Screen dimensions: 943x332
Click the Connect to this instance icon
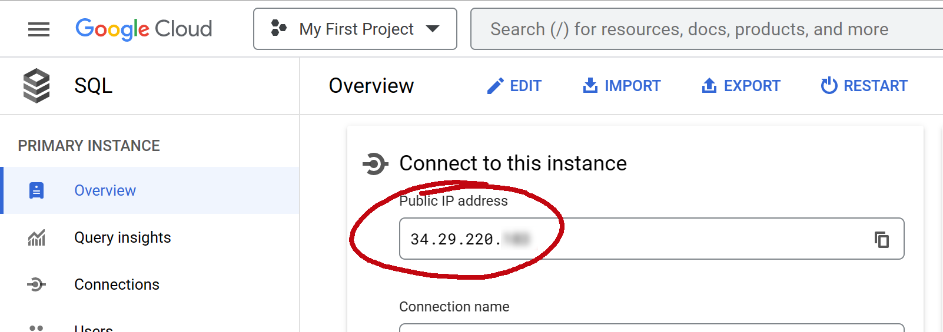[x=375, y=163]
